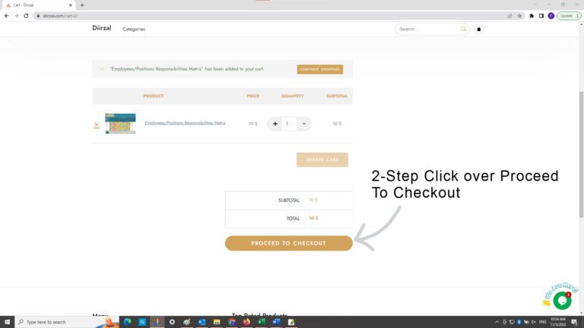Show hidden system tray icons chevron
The width and height of the screenshot is (584, 328).
point(497,322)
